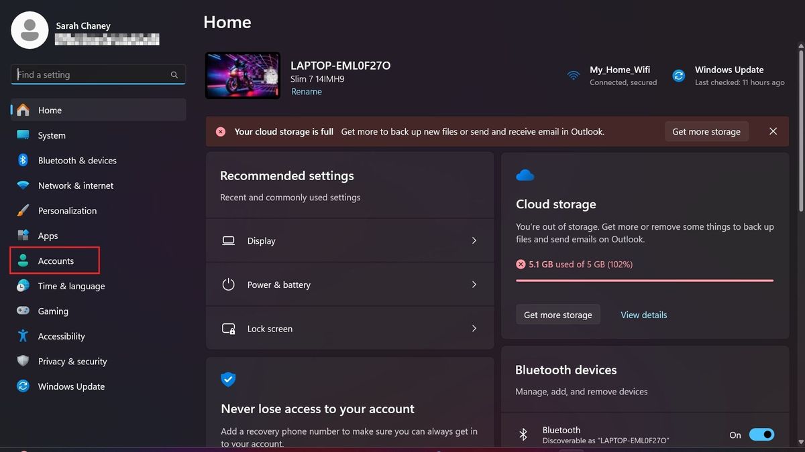Click Get more storage in Cloud storage card
The width and height of the screenshot is (805, 452).
tap(558, 315)
